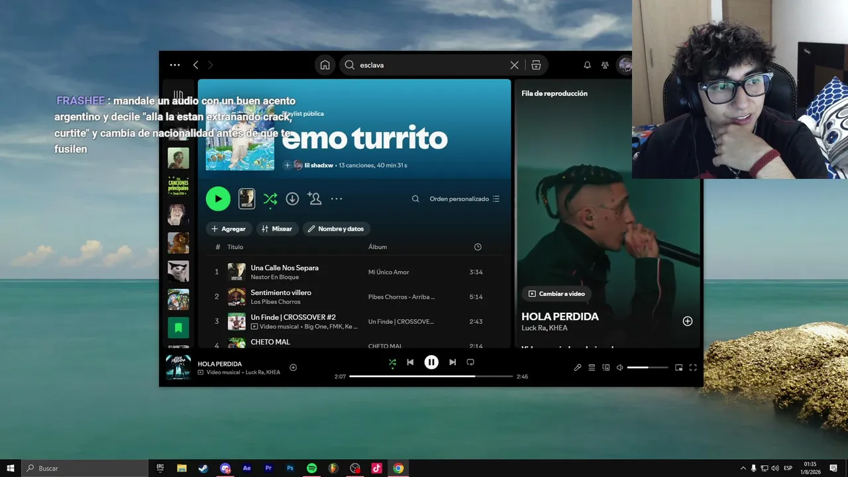
Task: Click the Spotify search field
Action: point(431,65)
